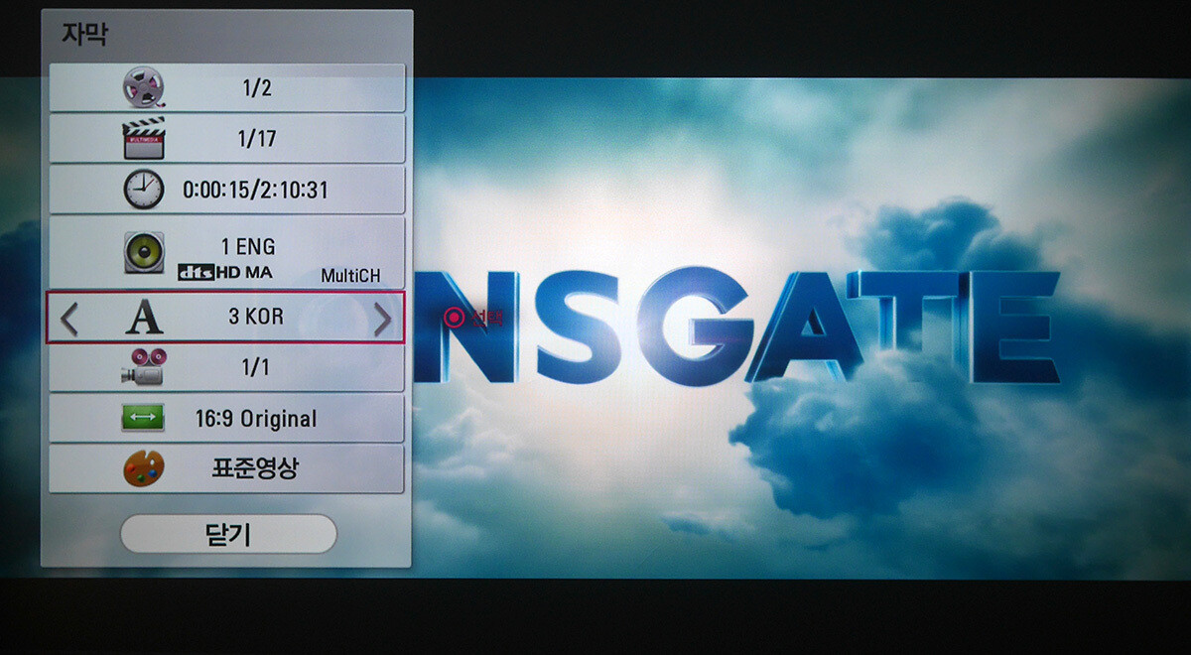This screenshot has height=655, width=1191.
Task: Select the camera angle icon
Action: [144, 367]
